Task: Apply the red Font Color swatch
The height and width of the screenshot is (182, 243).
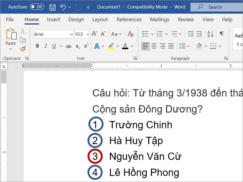Action: pos(125,46)
